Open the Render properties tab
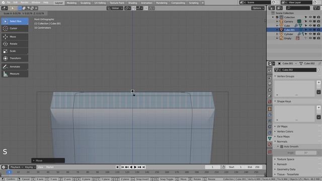This screenshot has width=322, height=181. point(270,78)
